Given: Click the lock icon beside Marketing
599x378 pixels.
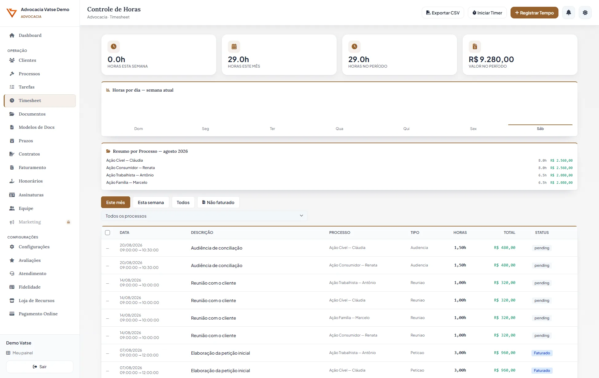Looking at the screenshot, I should [x=69, y=222].
